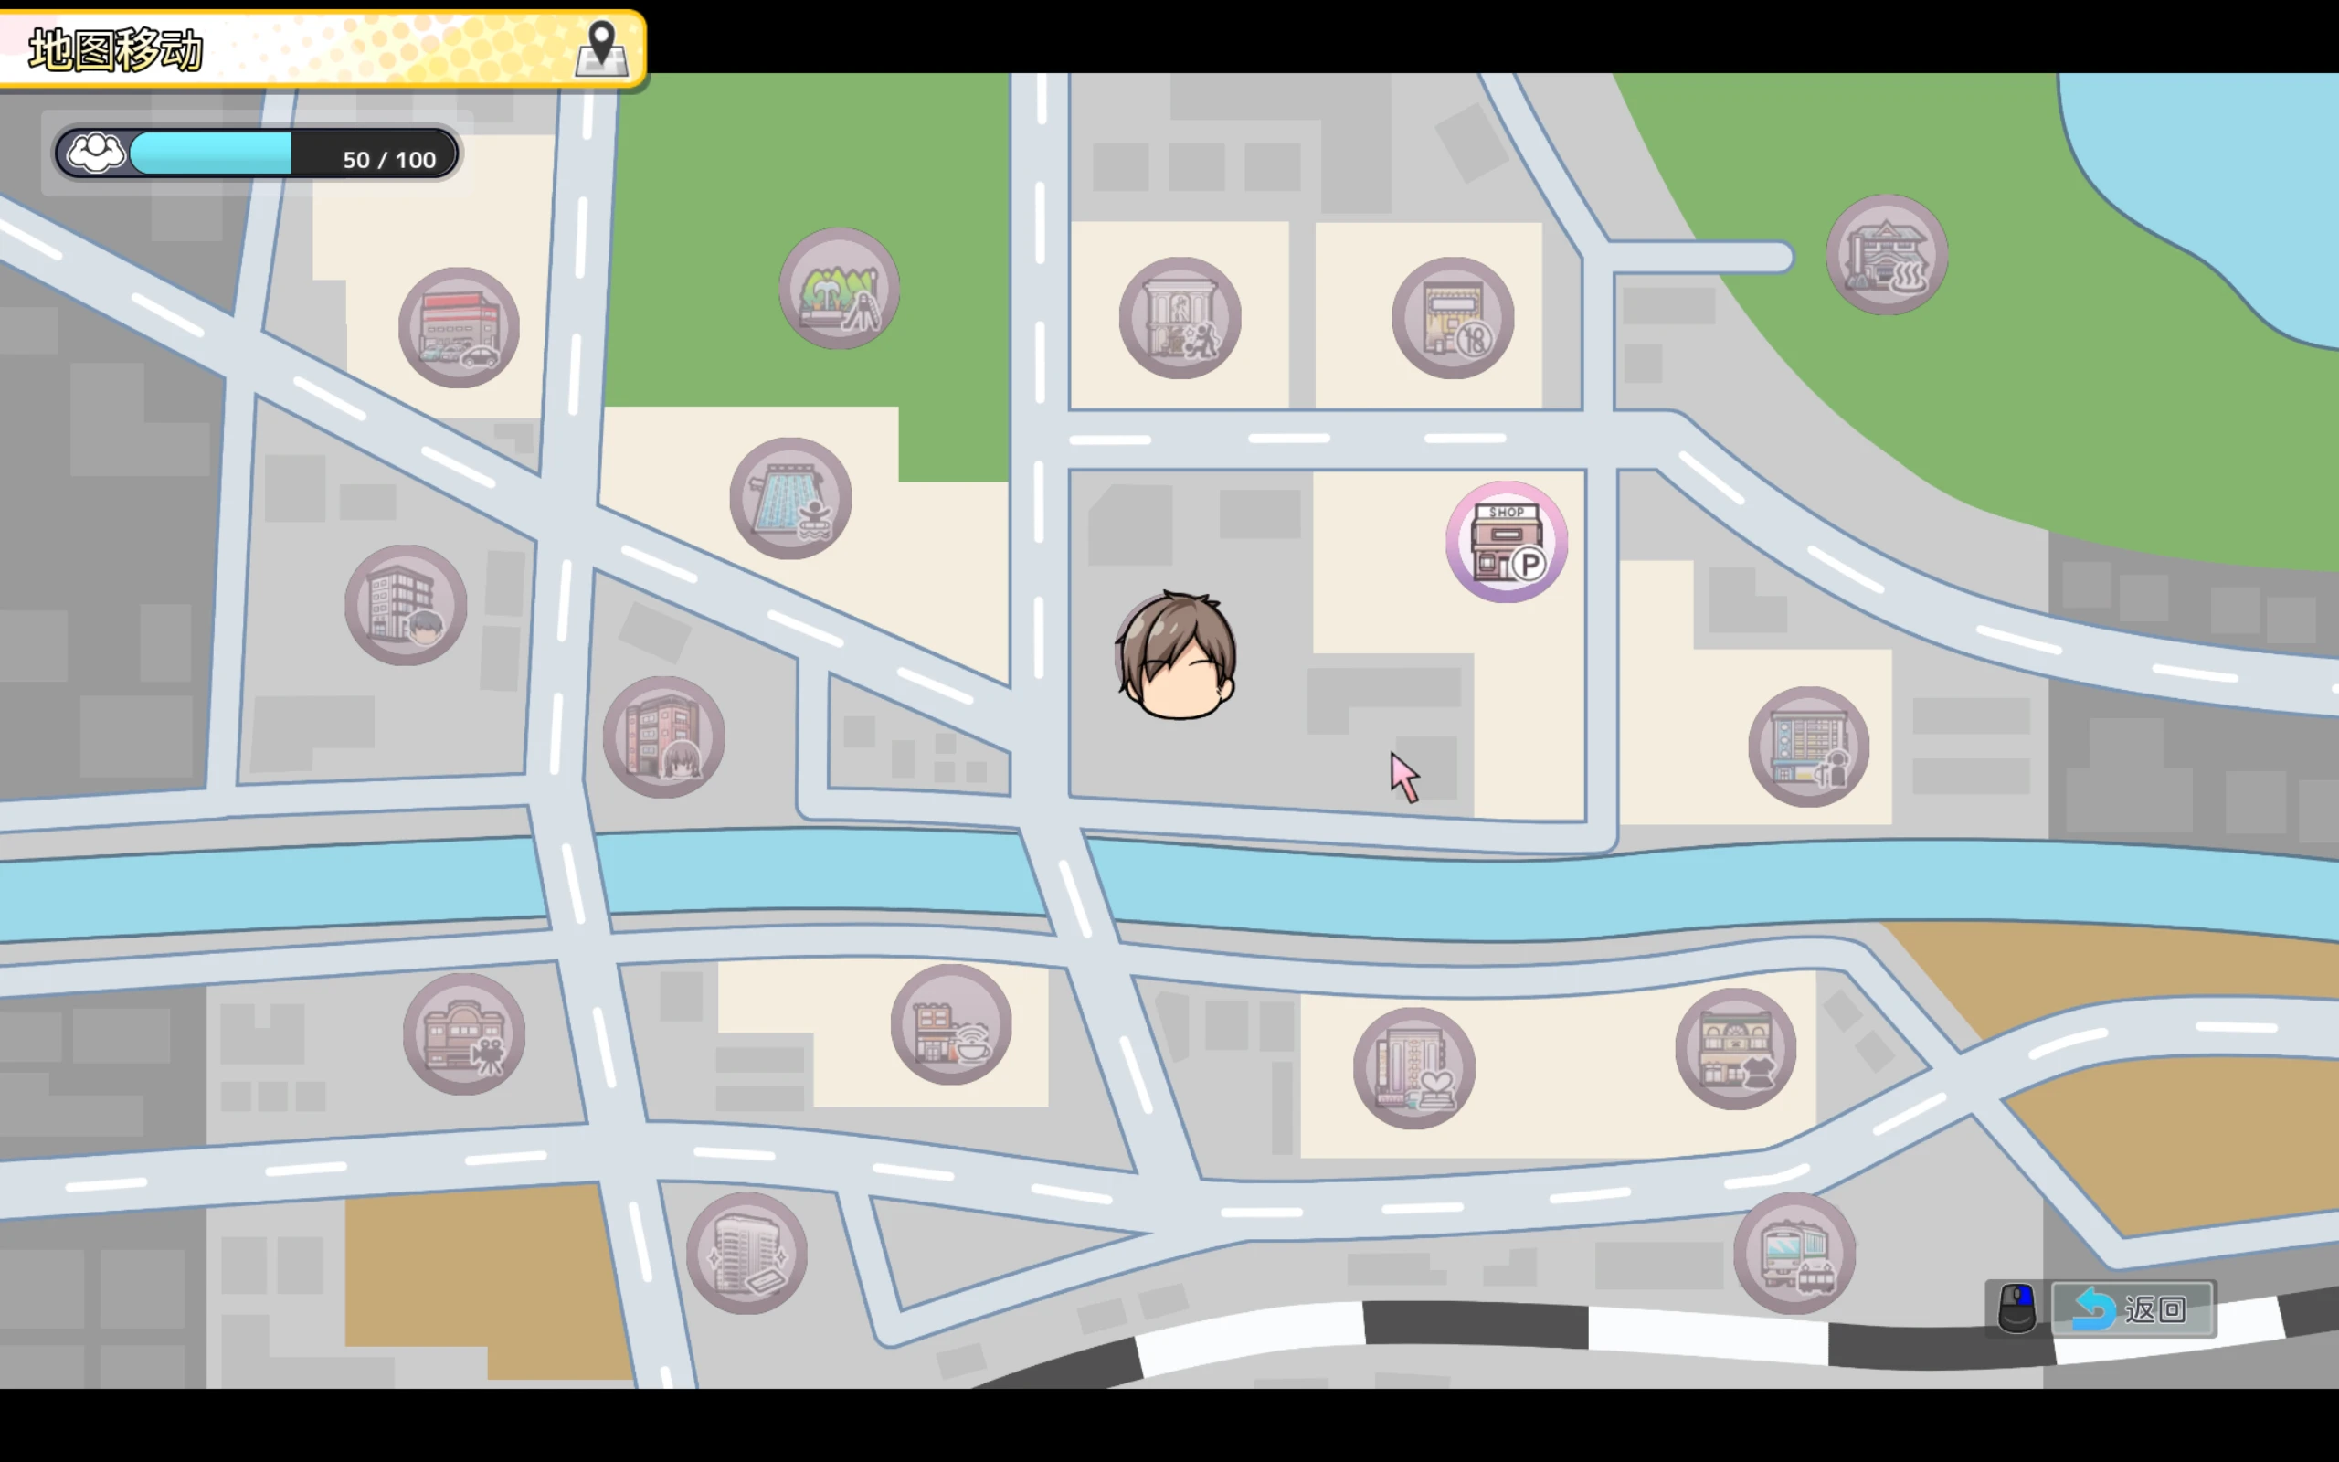Travel to the train station icon

coord(1794,1253)
